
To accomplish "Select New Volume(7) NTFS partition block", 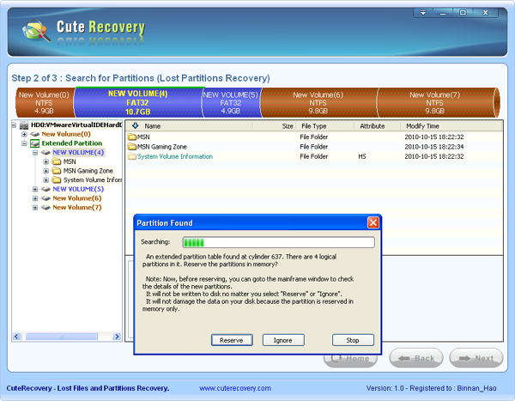I will pos(435,103).
